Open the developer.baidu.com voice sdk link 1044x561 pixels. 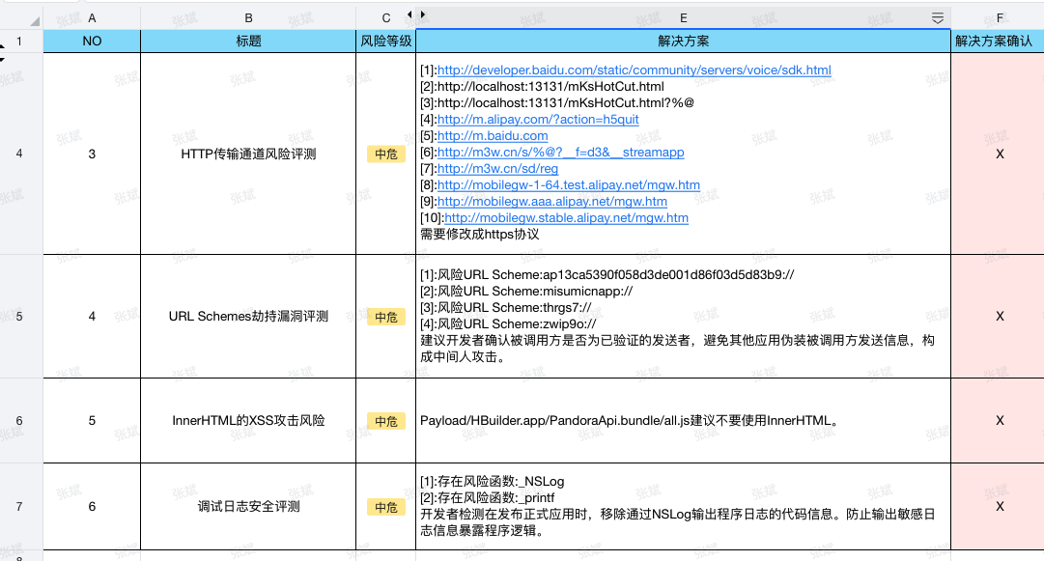coord(634,70)
